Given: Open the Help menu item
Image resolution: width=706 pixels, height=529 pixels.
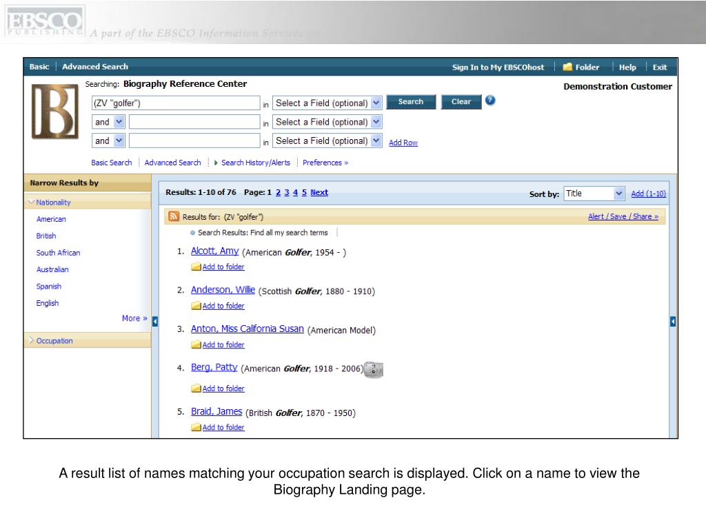Looking at the screenshot, I should 627,67.
